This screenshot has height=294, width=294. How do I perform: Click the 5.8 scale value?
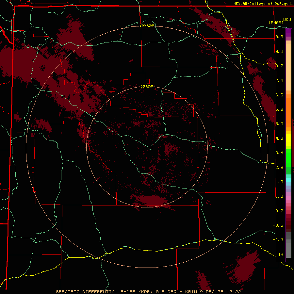279,109
